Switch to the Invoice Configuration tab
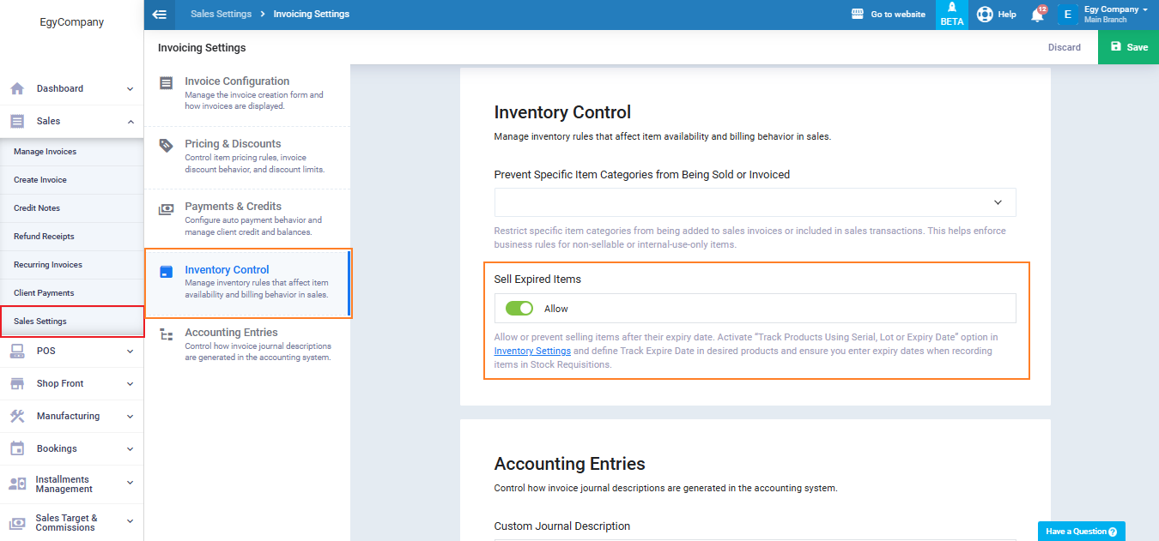 click(x=237, y=81)
